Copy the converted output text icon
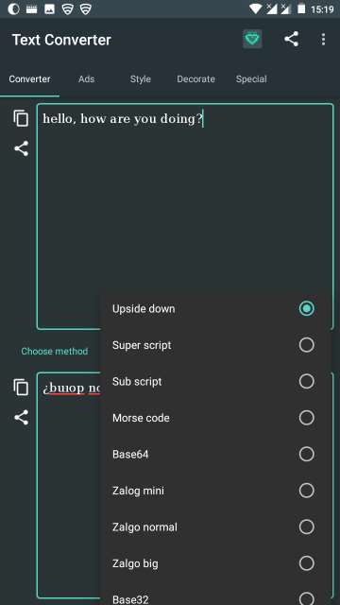340x605 pixels. [21, 387]
